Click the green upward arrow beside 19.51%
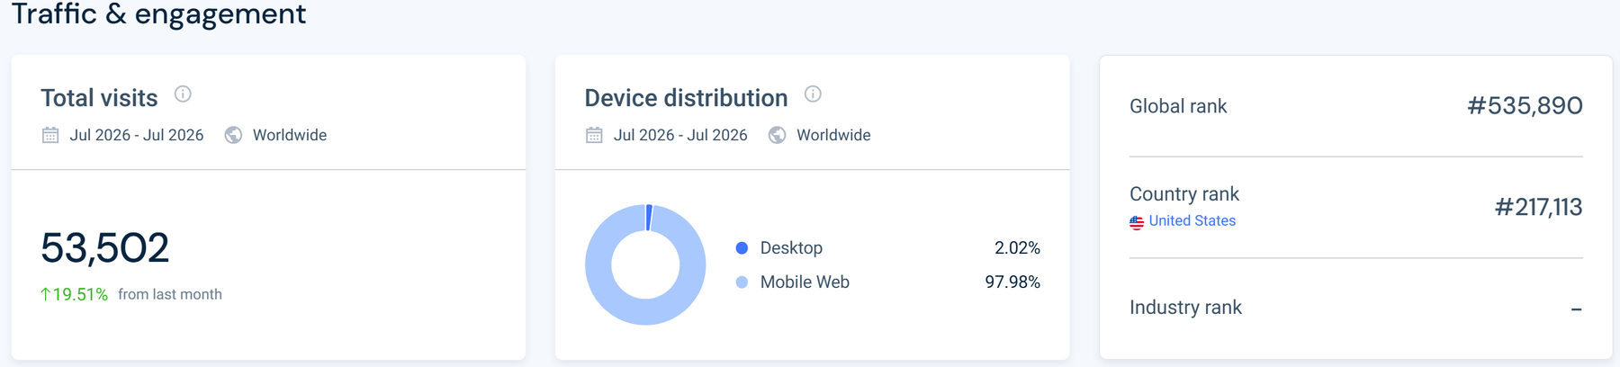This screenshot has width=1620, height=367. tap(45, 294)
